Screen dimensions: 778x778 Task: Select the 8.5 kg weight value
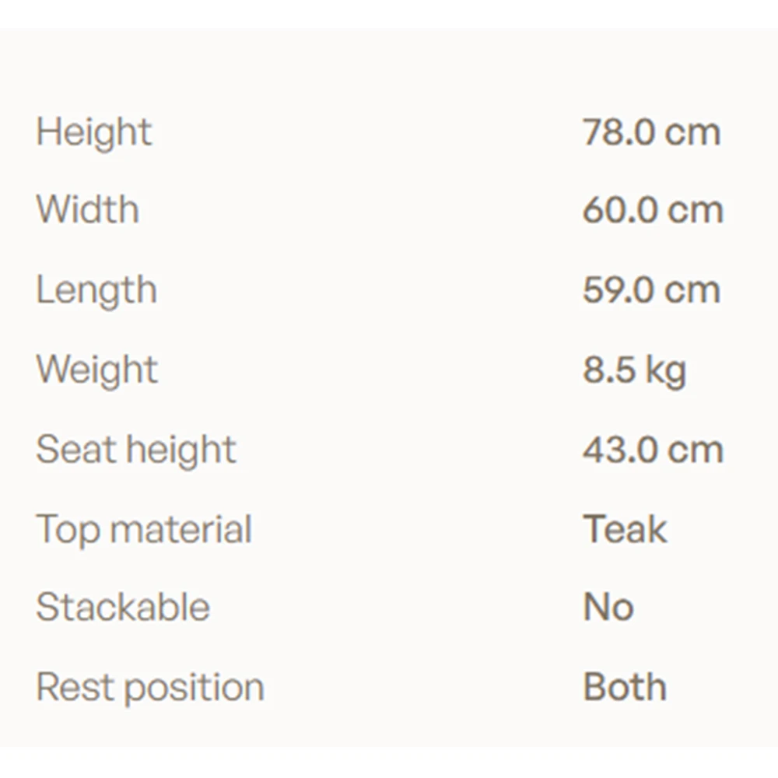(634, 371)
